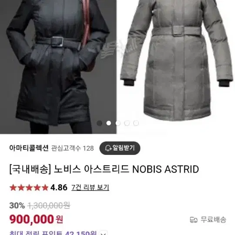235x235 pixels.
Task: Click the 4.86 rating score
Action: 59,188
